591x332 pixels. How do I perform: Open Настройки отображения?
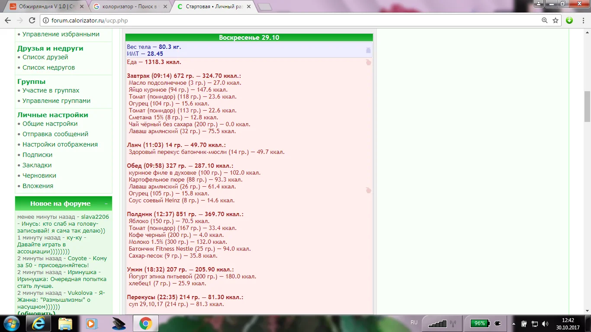[60, 144]
